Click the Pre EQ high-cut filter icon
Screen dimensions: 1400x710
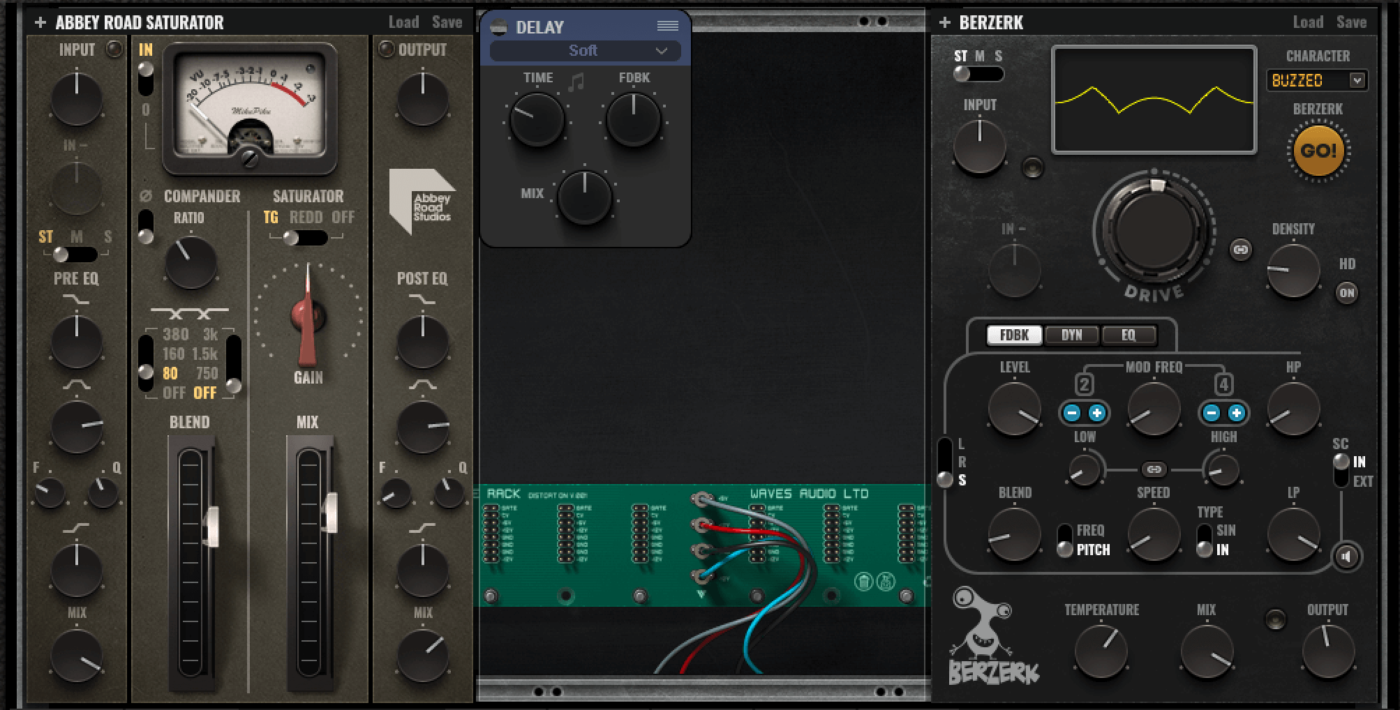coord(76,299)
